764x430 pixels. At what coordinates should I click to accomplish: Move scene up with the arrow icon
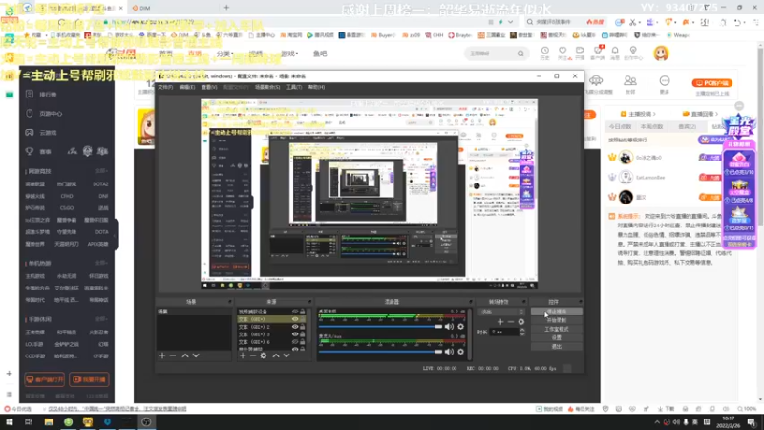point(185,355)
